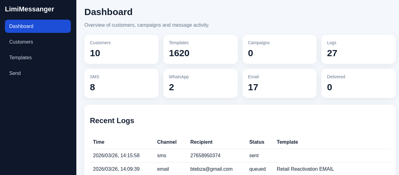Click the overview description under the Dashboard heading

coord(147,25)
